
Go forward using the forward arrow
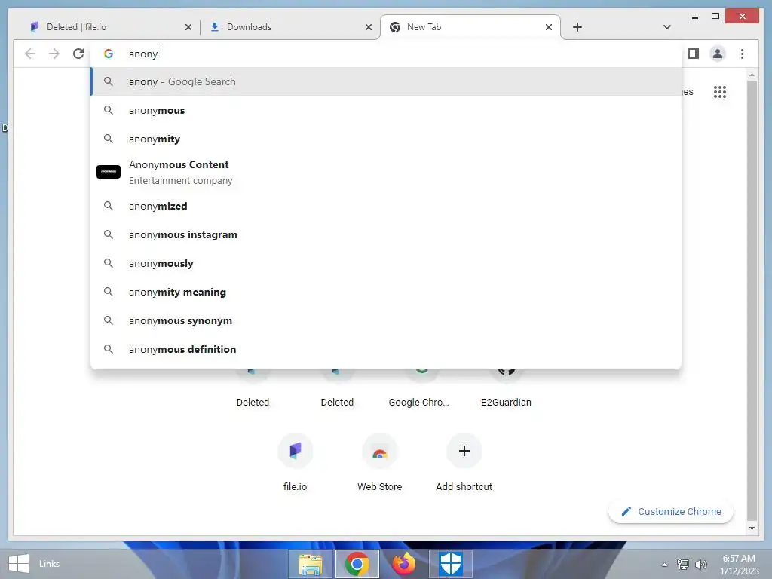point(54,54)
